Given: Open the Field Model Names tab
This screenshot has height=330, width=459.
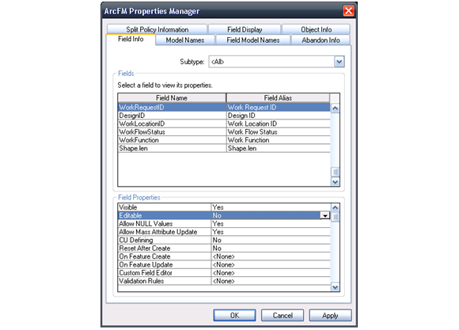Looking at the screenshot, I should point(253,40).
